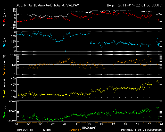Click the '11' hour label on time axis

click(x=77, y=125)
